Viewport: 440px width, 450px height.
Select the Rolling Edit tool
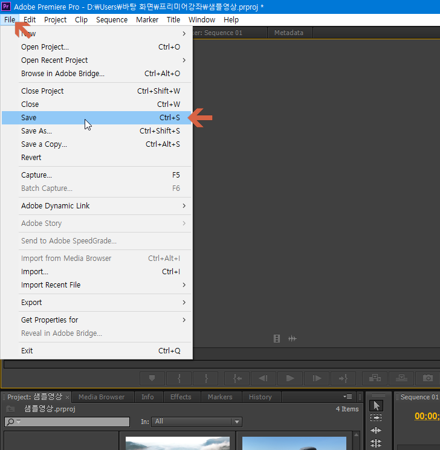coord(377,443)
